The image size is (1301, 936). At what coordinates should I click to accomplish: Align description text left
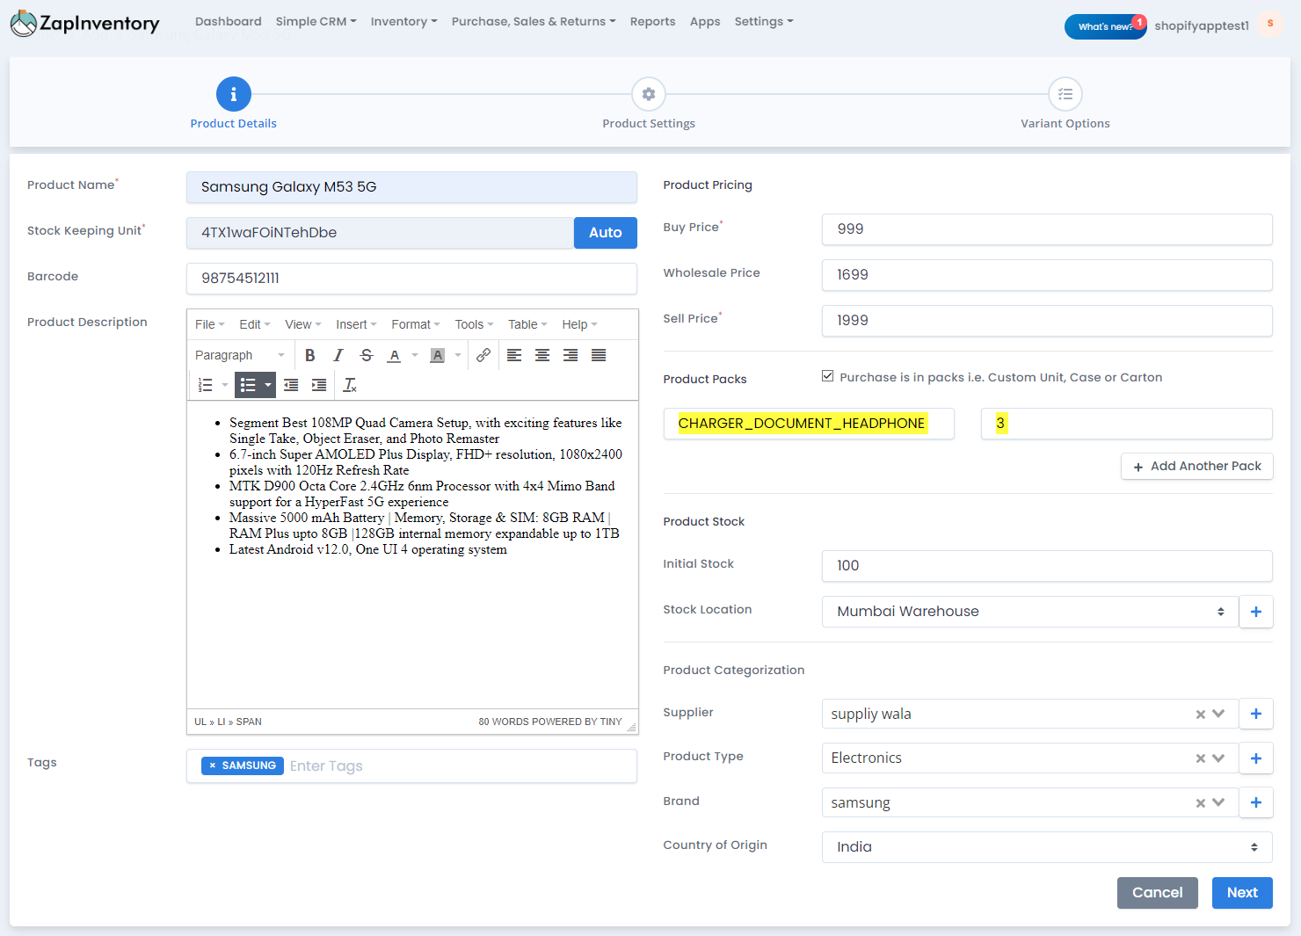click(514, 355)
